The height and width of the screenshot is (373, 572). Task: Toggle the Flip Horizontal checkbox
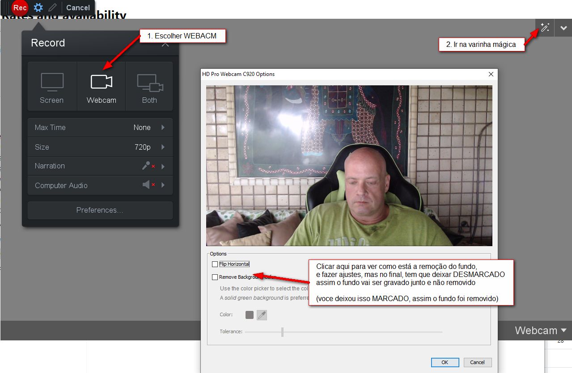click(215, 264)
